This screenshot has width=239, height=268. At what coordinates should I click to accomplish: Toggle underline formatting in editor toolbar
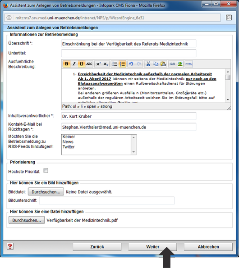[81, 64]
